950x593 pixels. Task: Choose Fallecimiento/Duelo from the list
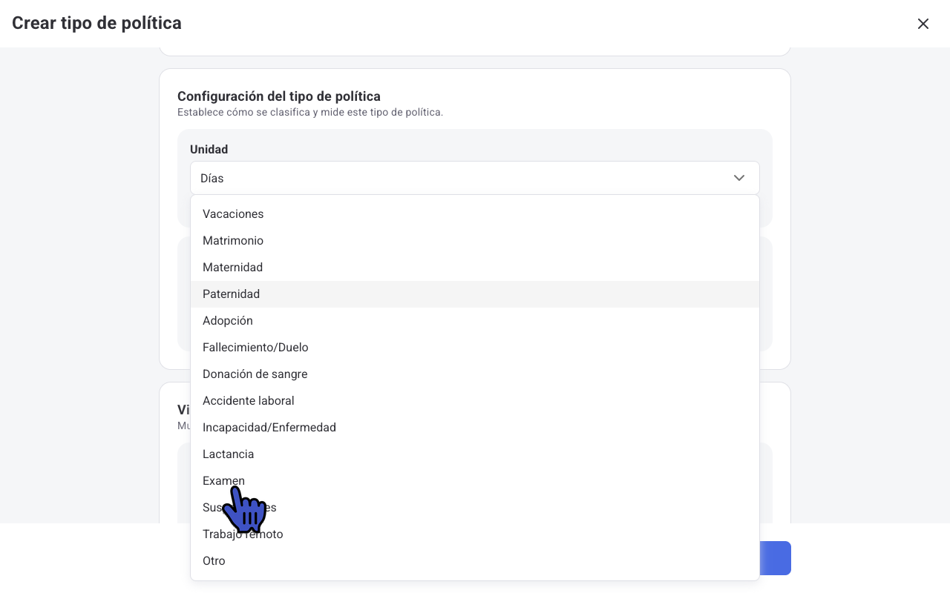click(475, 347)
